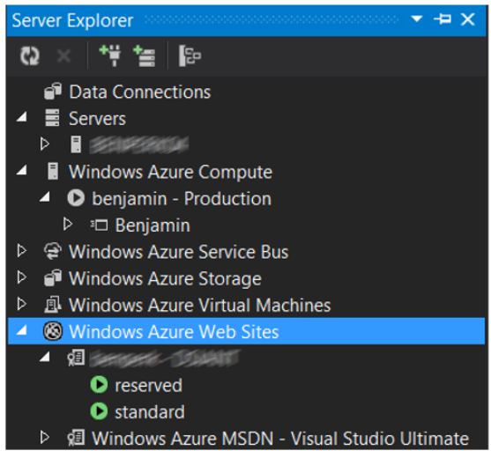Viewport: 491px width, 451px height.
Task: Open the Windows Azure subscriptions tree icon
Action: pyautogui.click(x=190, y=55)
